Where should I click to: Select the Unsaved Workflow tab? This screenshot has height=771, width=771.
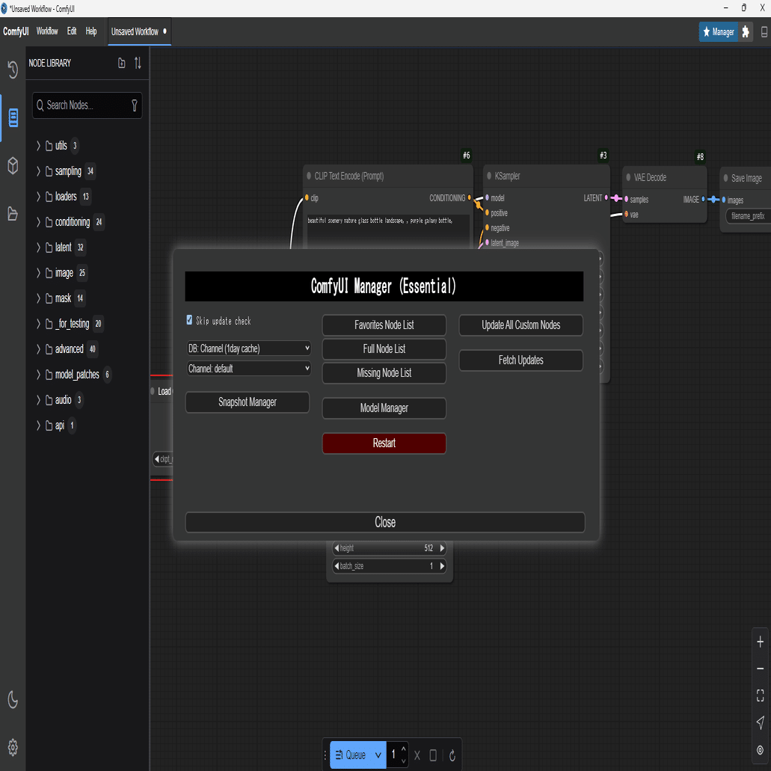click(139, 31)
